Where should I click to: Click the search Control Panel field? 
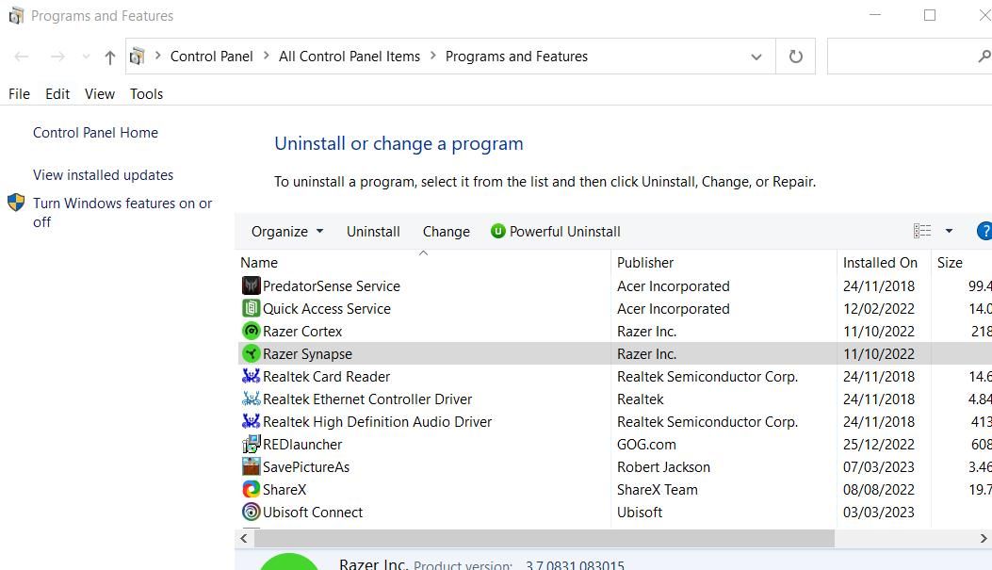click(x=903, y=57)
